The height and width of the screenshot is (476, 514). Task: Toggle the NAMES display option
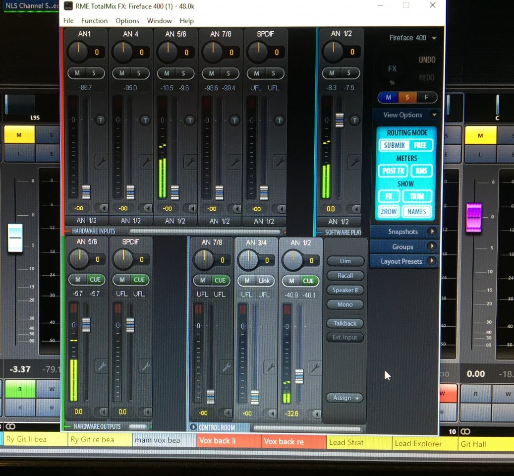click(417, 211)
